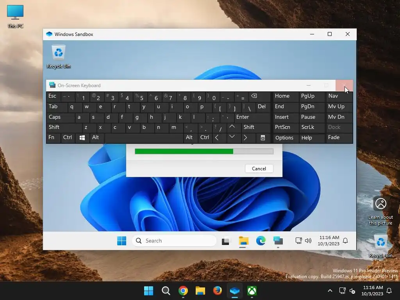
Task: Click the Cancel button in progress dialog
Action: (259, 169)
